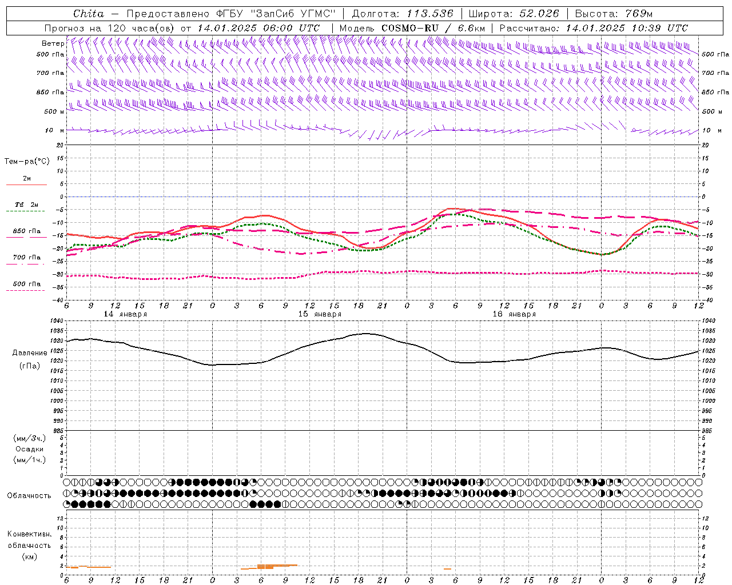Select the "Широта: 52.026" header value

pyautogui.click(x=514, y=14)
